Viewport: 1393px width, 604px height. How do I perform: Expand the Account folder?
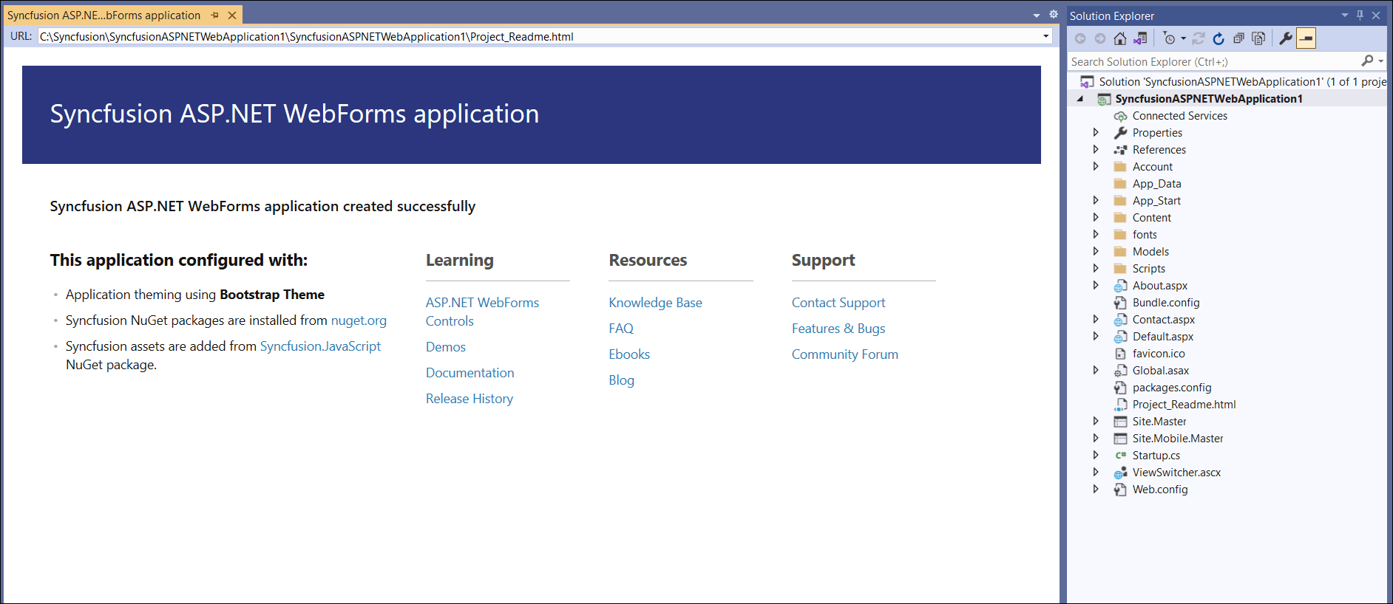tap(1096, 167)
